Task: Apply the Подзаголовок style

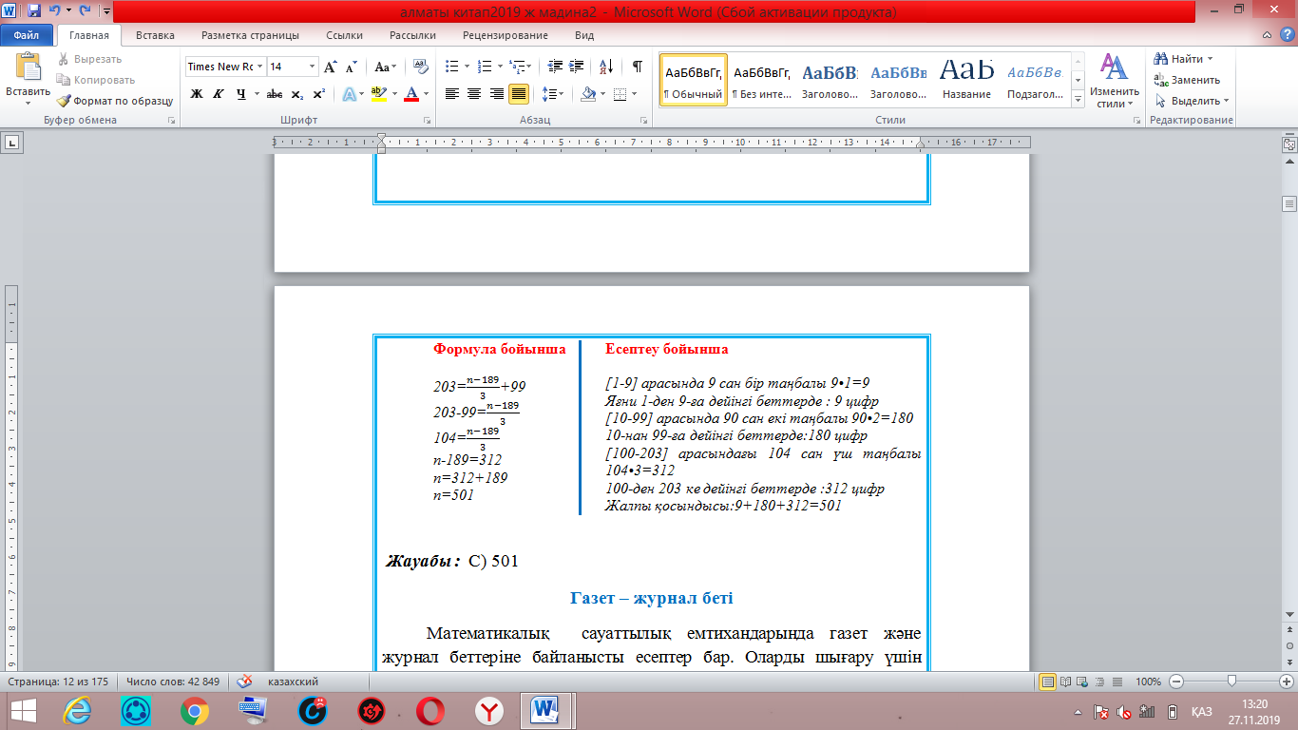Action: tap(1036, 79)
